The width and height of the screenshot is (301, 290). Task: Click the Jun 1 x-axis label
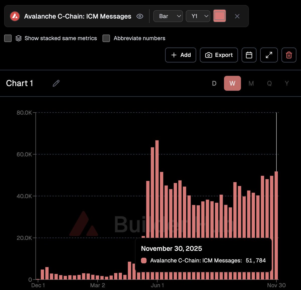[157, 285]
